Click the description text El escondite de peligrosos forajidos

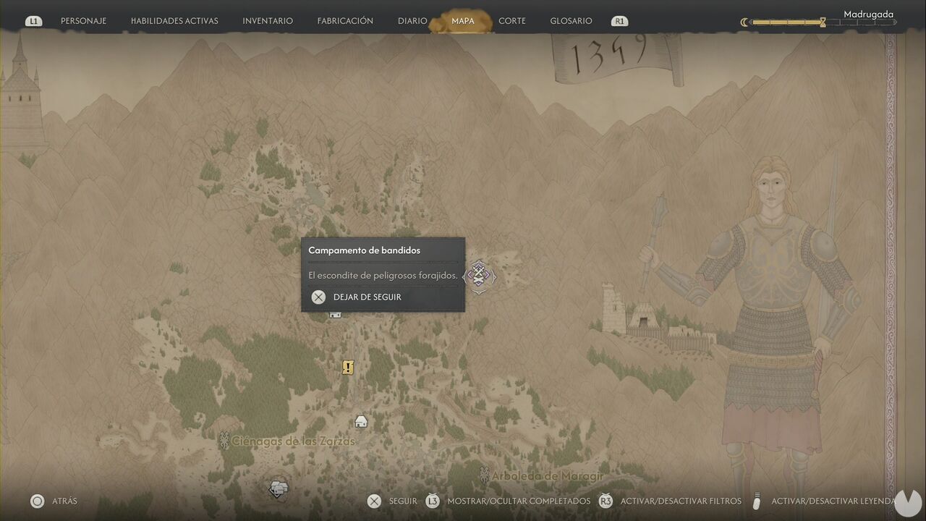tap(383, 275)
